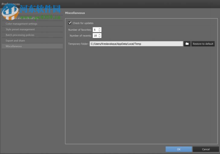Increase the Number of favorites value
Screen dimensions: 220x154
[x=100, y=29]
